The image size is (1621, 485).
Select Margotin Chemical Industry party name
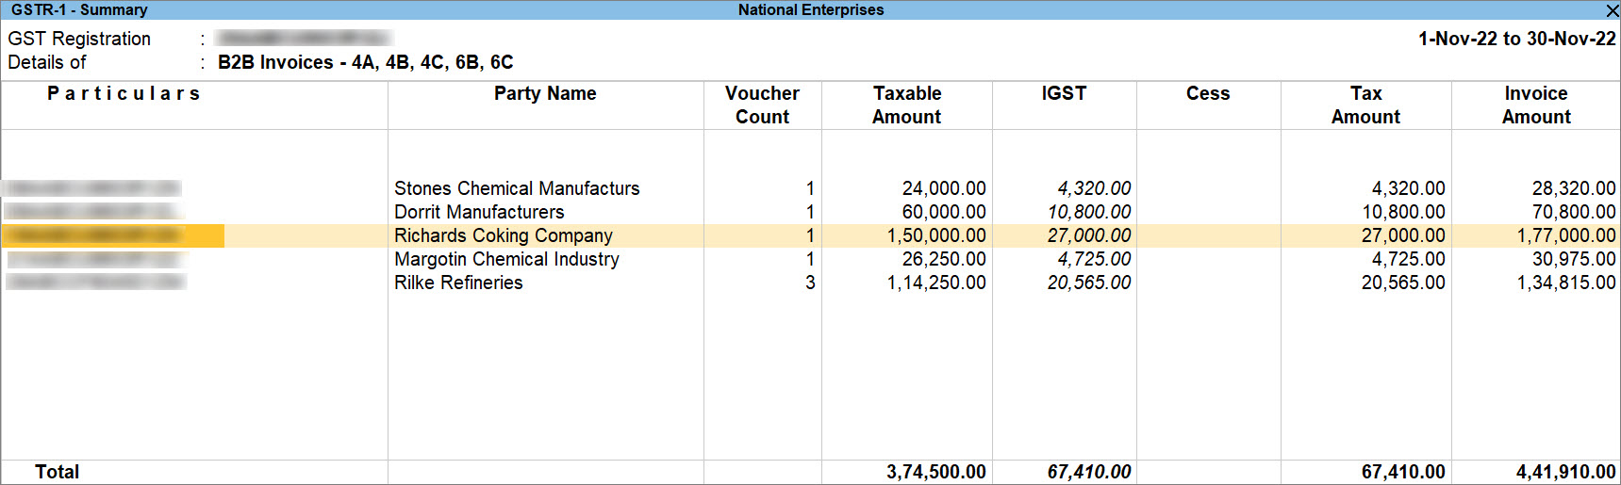coord(506,259)
